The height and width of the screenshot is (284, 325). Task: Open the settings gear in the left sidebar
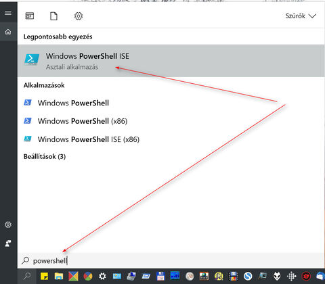point(8,224)
